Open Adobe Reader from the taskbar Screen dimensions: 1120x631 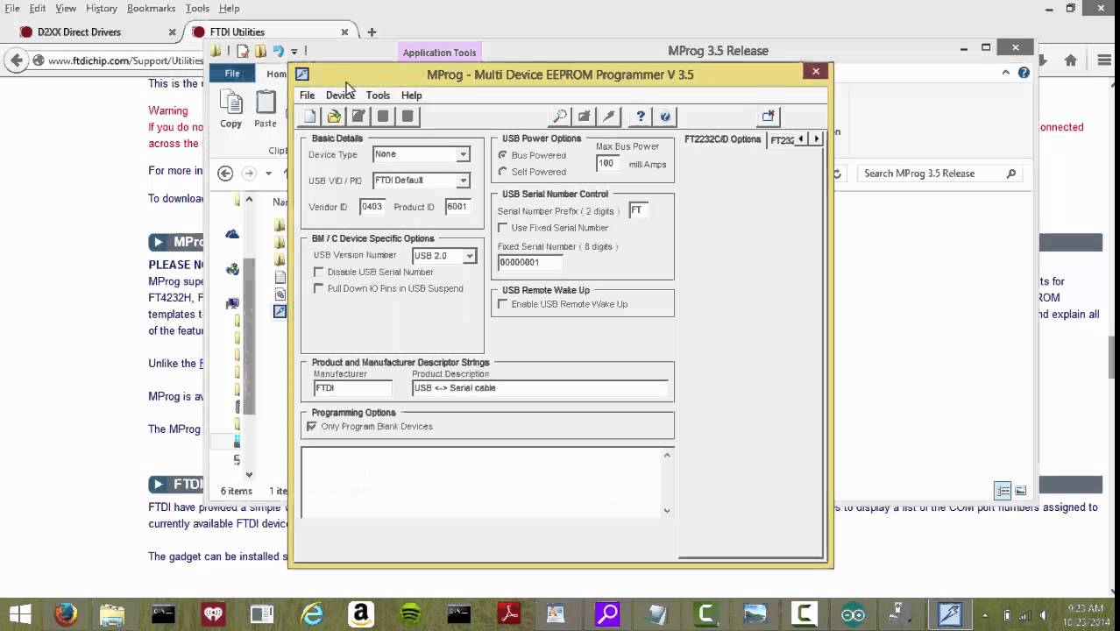pyautogui.click(x=508, y=614)
